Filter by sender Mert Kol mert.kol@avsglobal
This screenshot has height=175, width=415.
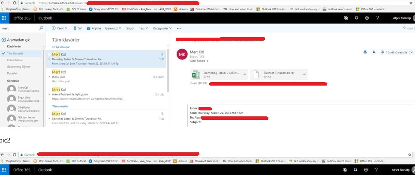coord(23,89)
